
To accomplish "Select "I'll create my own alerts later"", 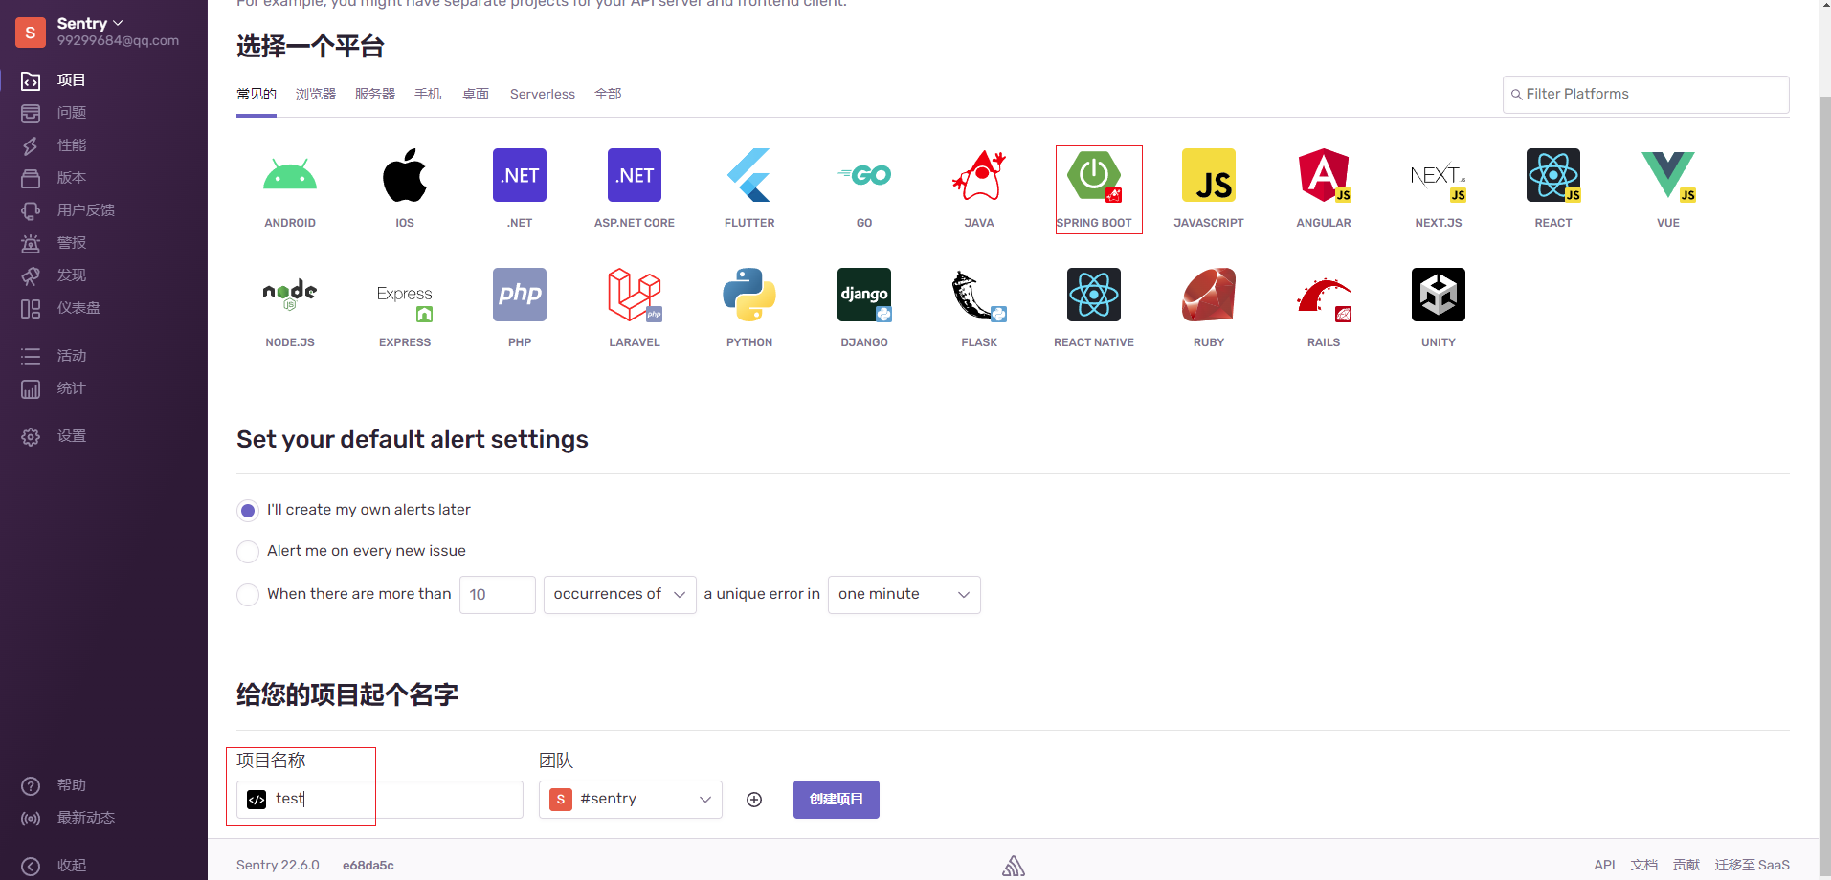I will point(248,511).
